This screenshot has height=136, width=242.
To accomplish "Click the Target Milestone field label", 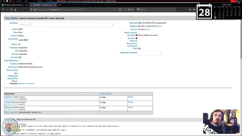I will point(11,60).
